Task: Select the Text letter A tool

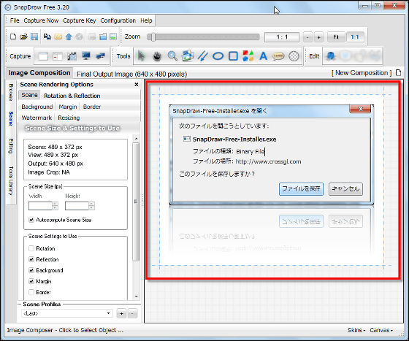Action: tap(264, 56)
